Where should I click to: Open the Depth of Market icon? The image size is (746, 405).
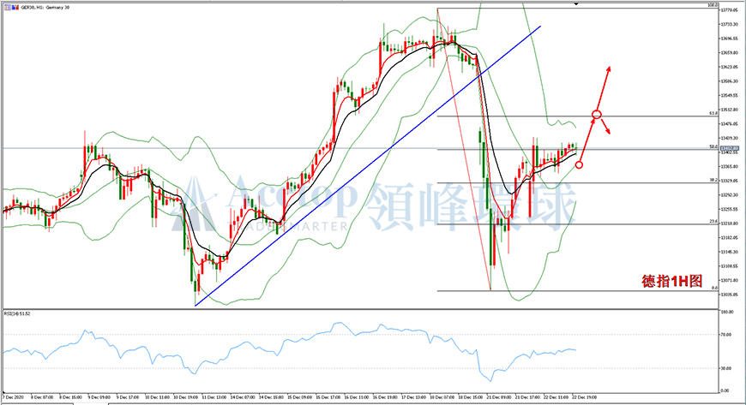click(x=15, y=7)
